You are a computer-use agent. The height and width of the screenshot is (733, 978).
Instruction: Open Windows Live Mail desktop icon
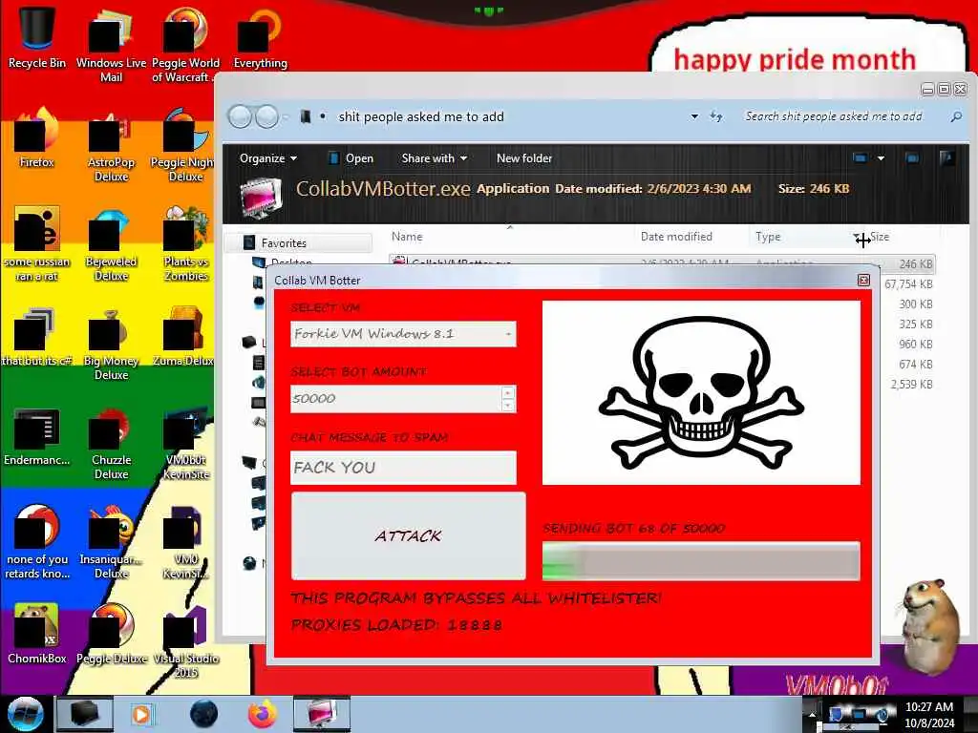pos(111,45)
